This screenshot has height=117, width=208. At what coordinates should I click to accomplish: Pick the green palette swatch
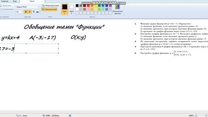pos(99,6)
